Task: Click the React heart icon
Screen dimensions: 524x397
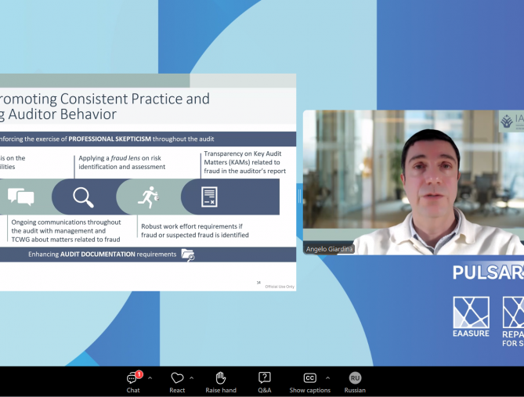Action: tap(177, 378)
